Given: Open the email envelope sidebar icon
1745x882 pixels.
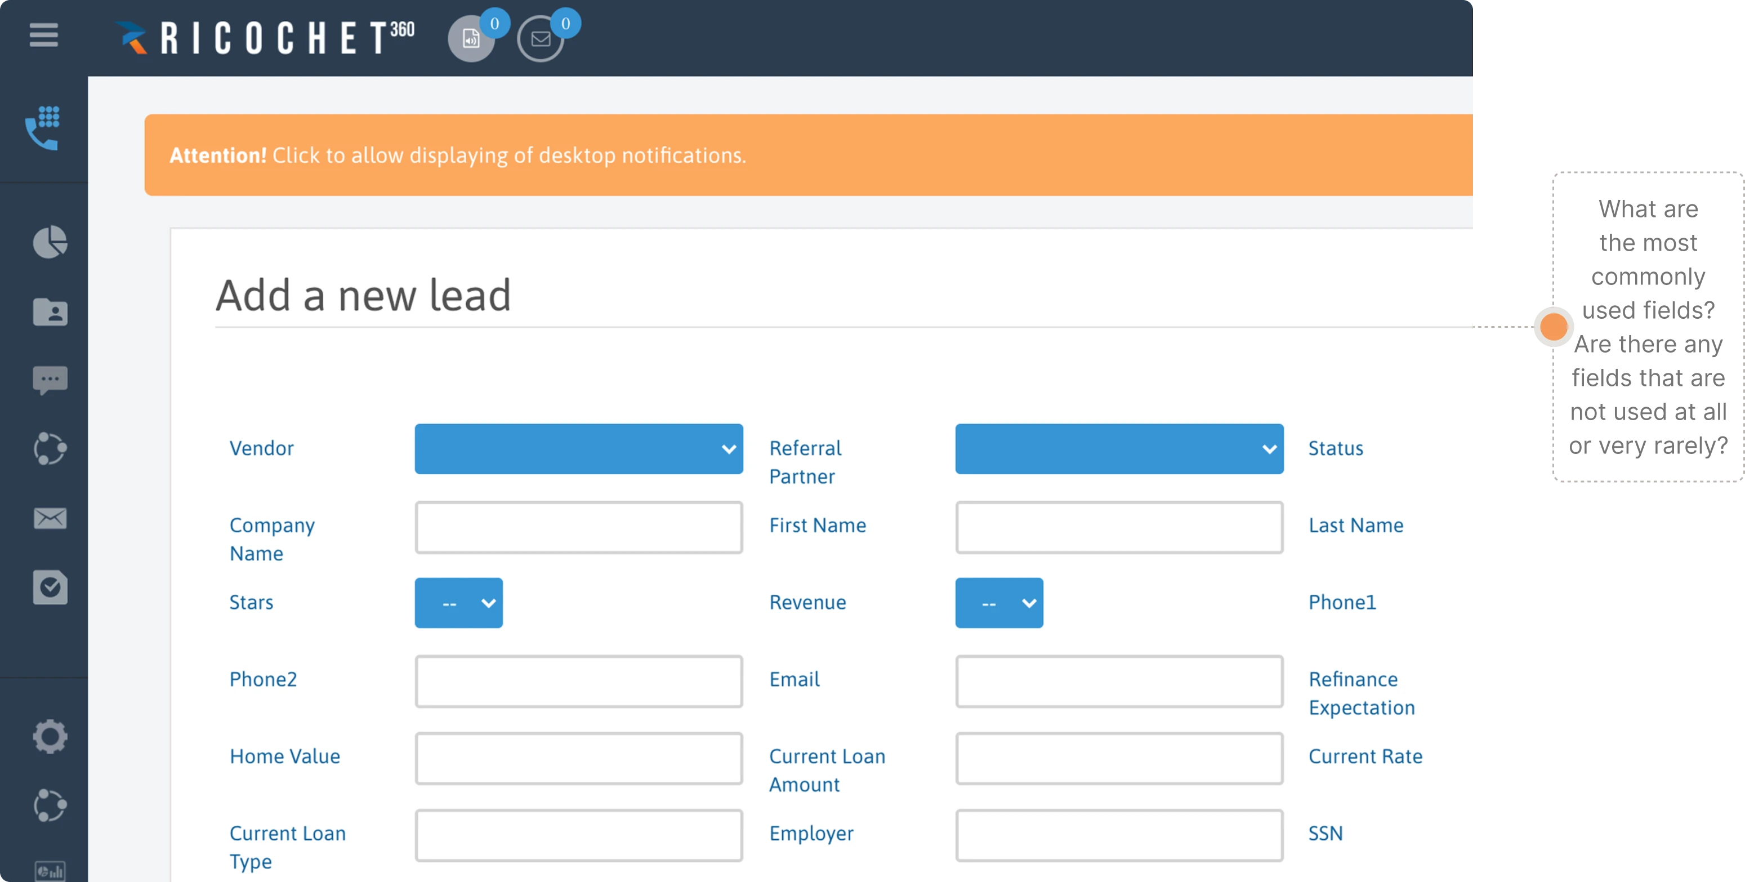Looking at the screenshot, I should click(x=50, y=518).
